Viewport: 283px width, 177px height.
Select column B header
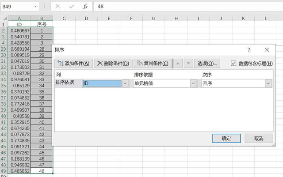(42, 19)
